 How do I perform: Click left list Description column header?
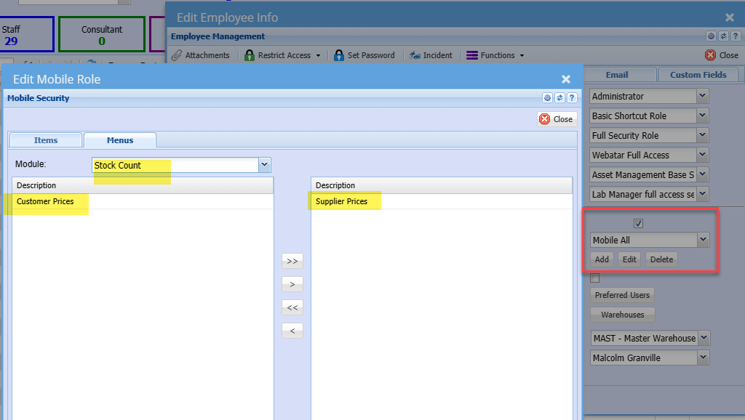pos(143,185)
